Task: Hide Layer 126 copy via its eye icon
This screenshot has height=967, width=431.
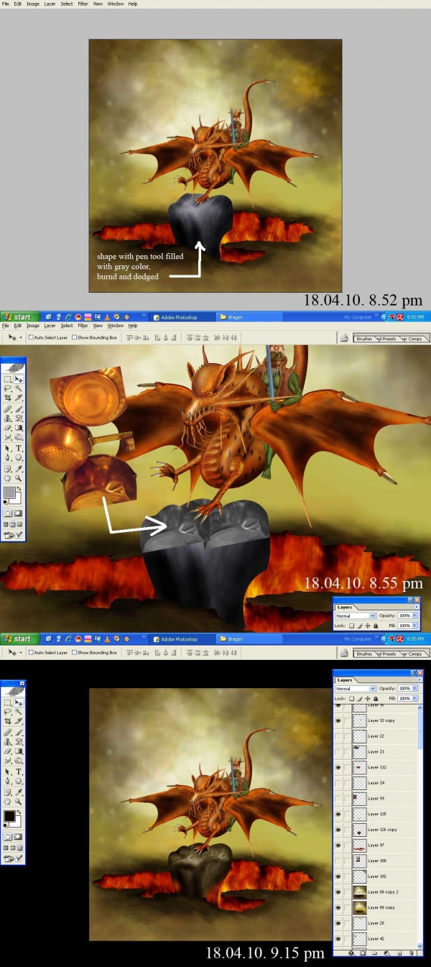Action: pos(338,829)
